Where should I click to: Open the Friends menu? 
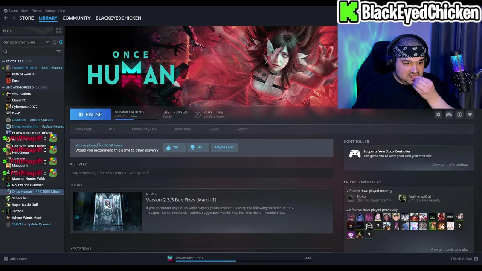coord(37,11)
